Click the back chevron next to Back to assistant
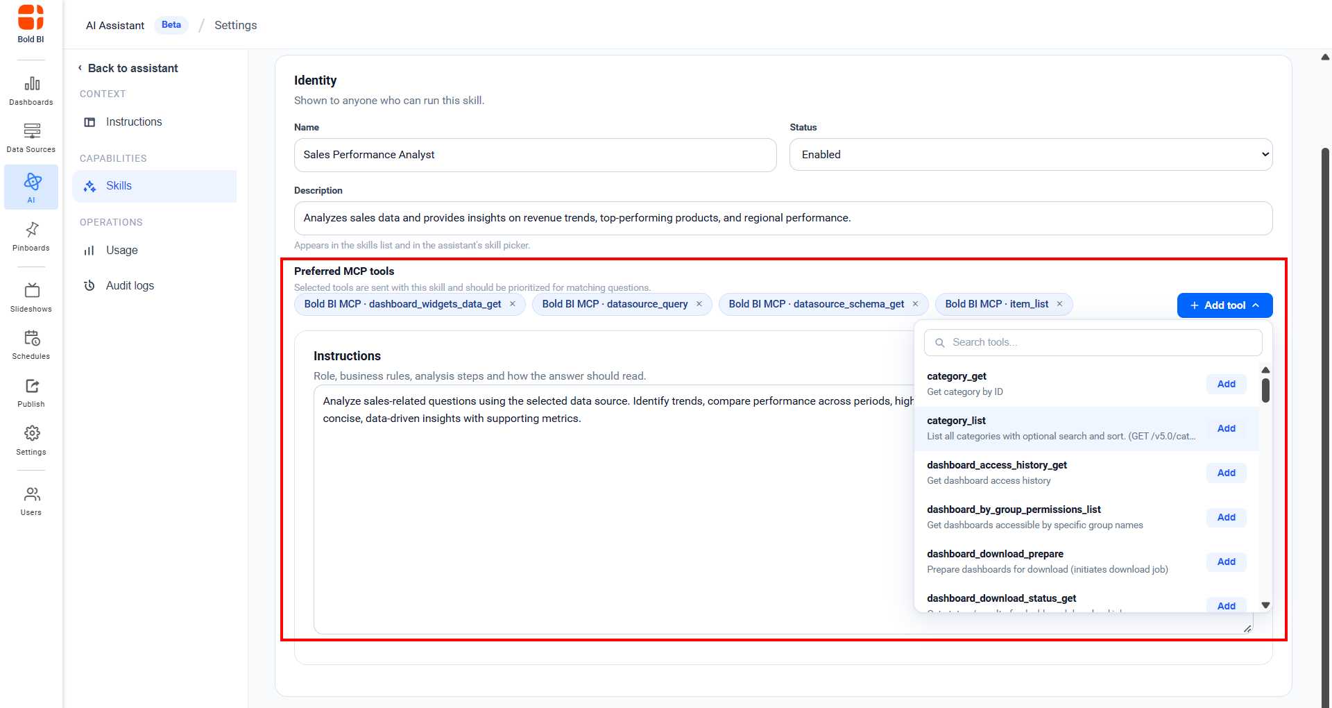 point(80,68)
